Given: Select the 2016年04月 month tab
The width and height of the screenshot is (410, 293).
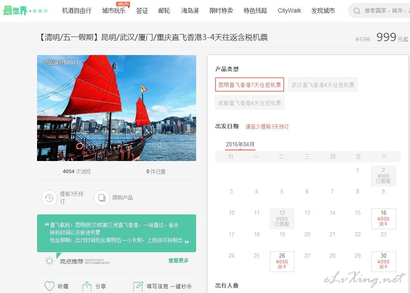Looking at the screenshot, I should pos(240,145).
